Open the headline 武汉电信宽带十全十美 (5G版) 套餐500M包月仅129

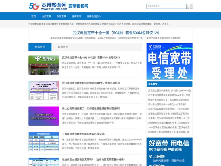(x=116, y=33)
